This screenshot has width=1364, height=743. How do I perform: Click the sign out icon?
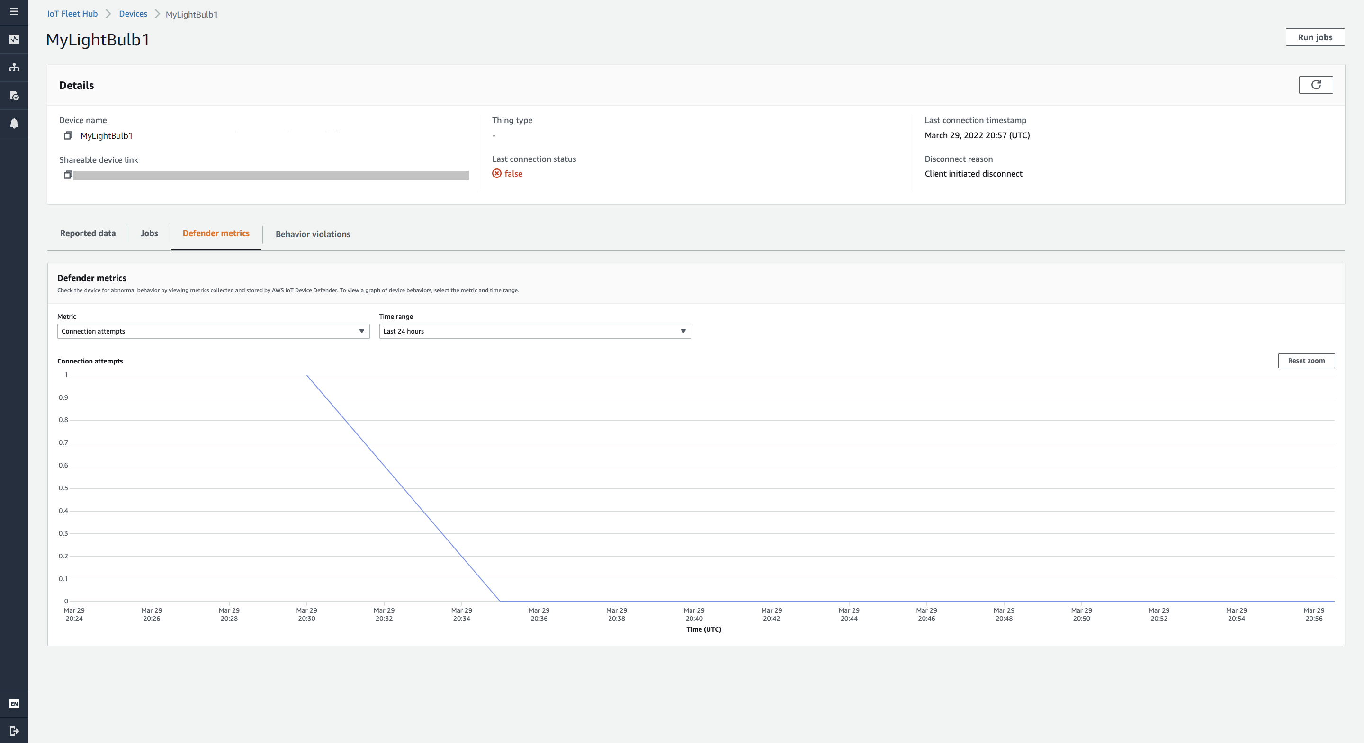coord(14,731)
